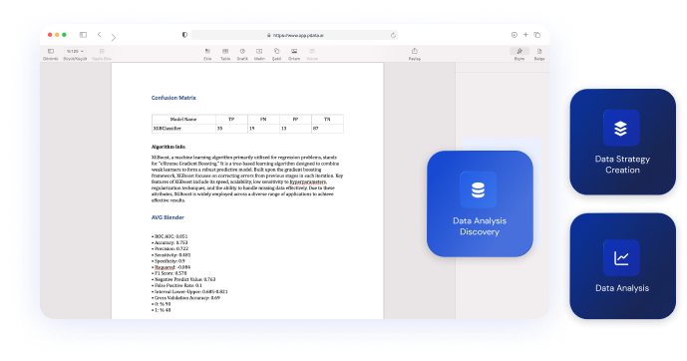Go back with the browser back arrow

[x=100, y=35]
